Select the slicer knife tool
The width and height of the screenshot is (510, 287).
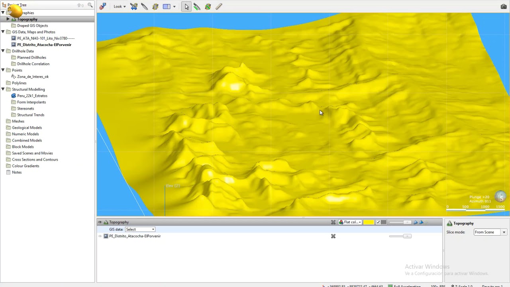coord(145,6)
